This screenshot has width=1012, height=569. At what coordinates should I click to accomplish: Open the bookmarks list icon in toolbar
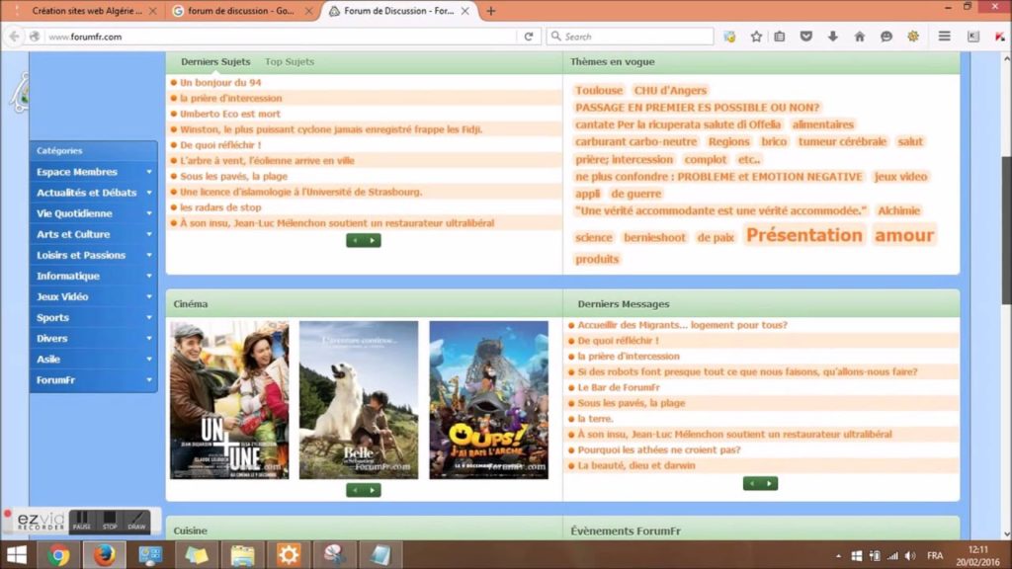click(780, 37)
